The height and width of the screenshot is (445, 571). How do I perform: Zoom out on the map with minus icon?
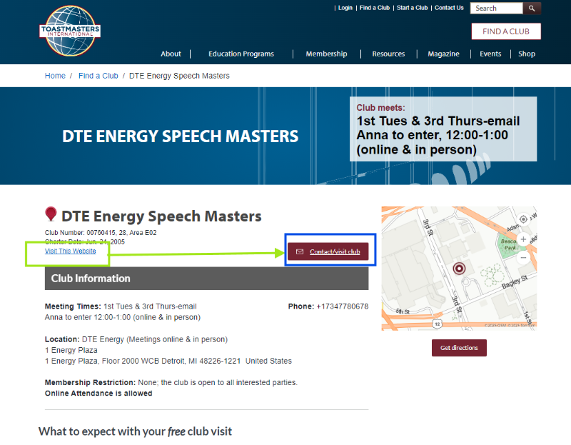(x=523, y=258)
